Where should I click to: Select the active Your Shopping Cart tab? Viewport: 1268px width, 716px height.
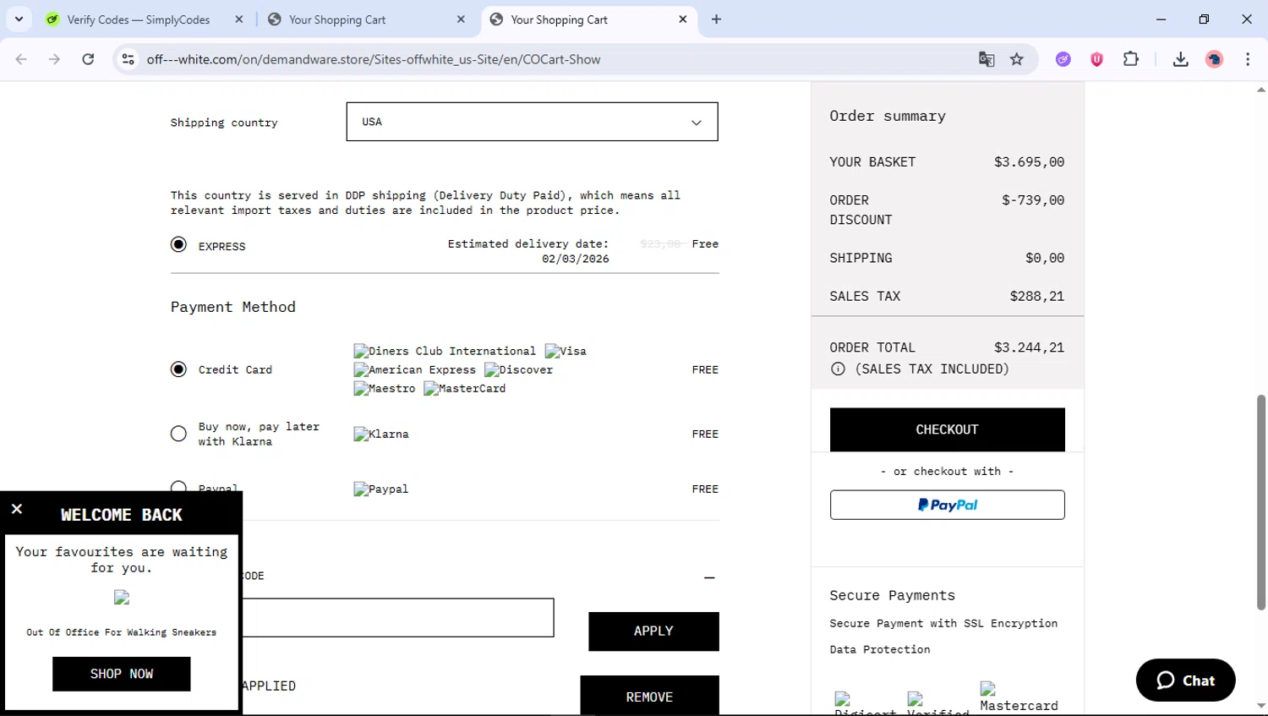pyautogui.click(x=559, y=19)
